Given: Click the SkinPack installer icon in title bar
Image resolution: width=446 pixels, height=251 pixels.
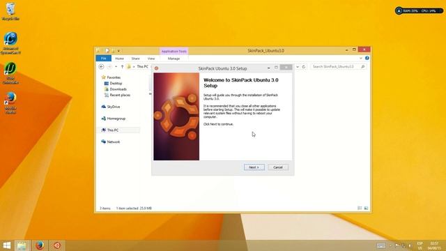Looking at the screenshot, I should [x=156, y=68].
